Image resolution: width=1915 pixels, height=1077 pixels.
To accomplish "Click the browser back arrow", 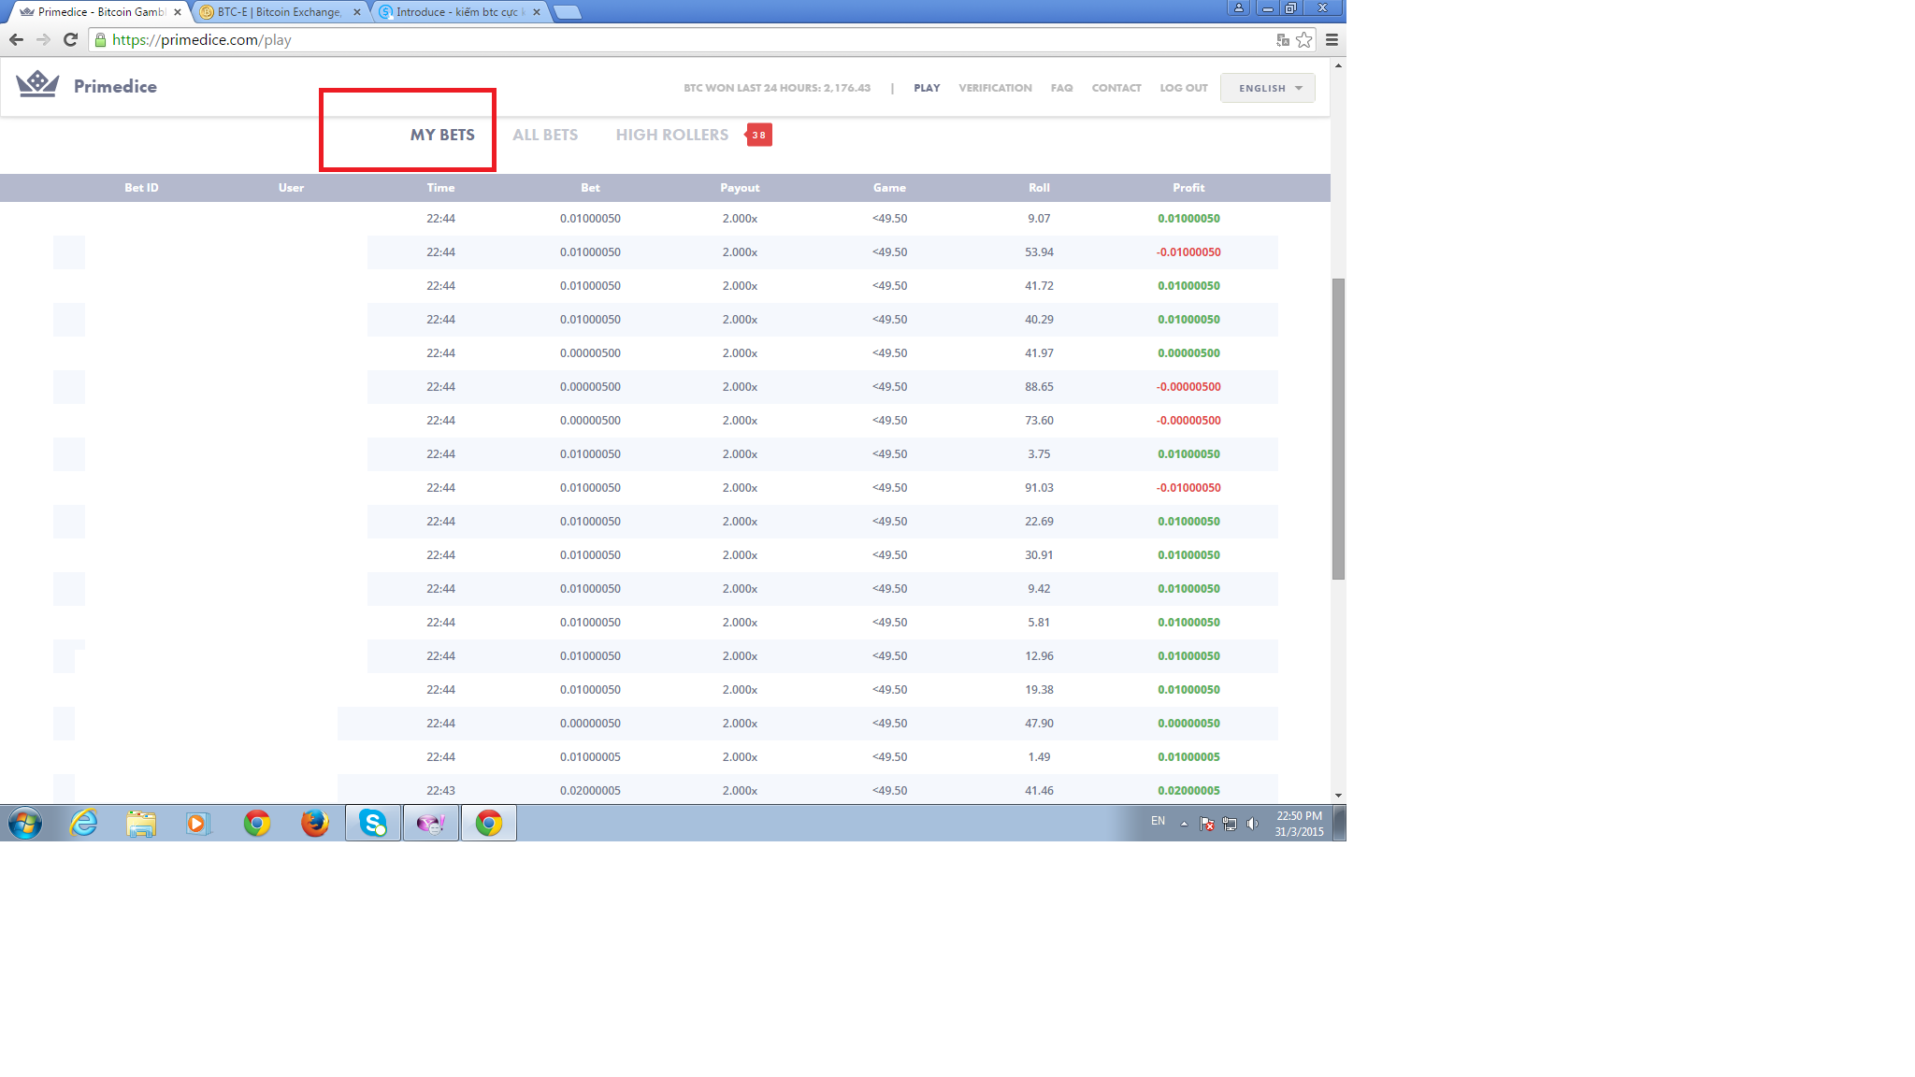I will click(16, 39).
